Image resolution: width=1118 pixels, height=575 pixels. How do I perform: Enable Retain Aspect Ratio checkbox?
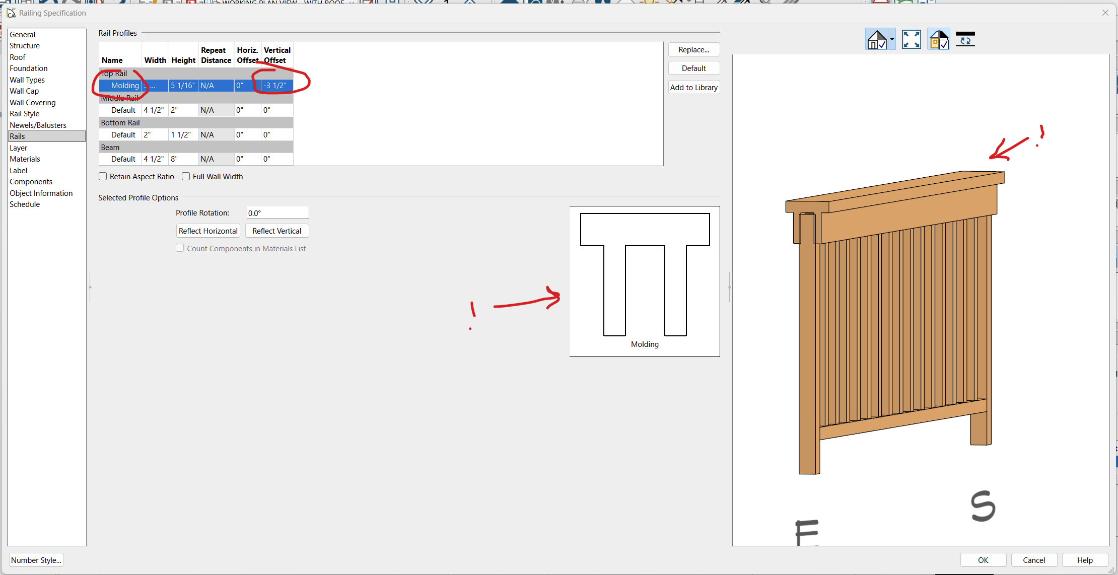103,177
